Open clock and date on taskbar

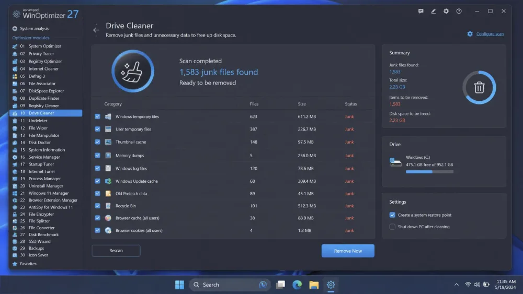506,285
